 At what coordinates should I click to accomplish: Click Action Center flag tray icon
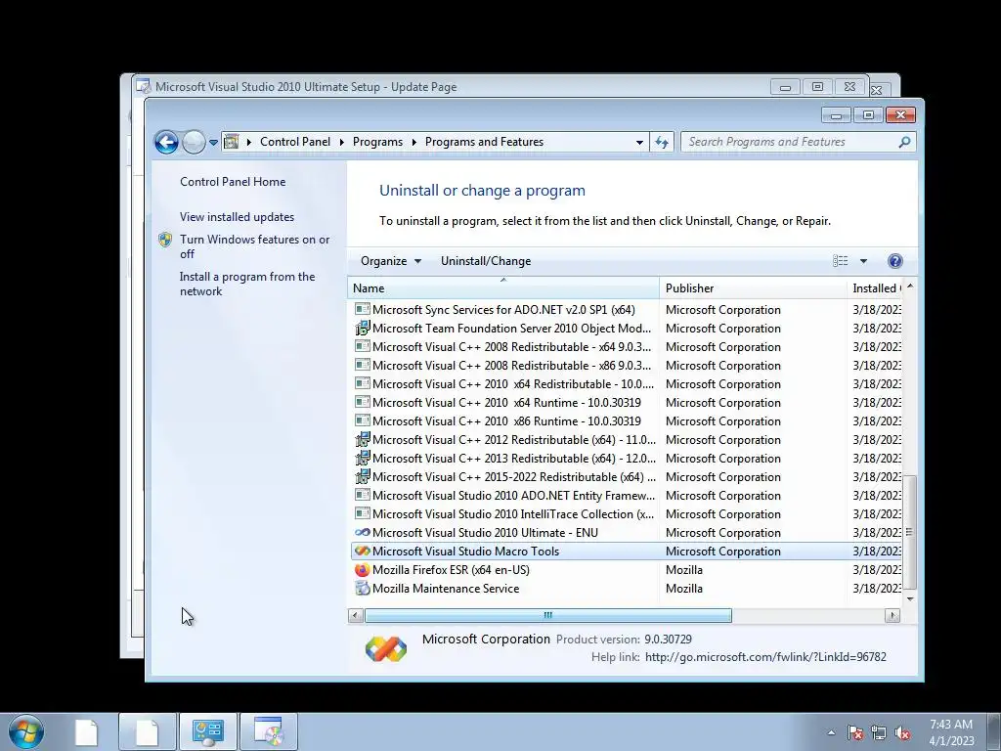(x=855, y=732)
